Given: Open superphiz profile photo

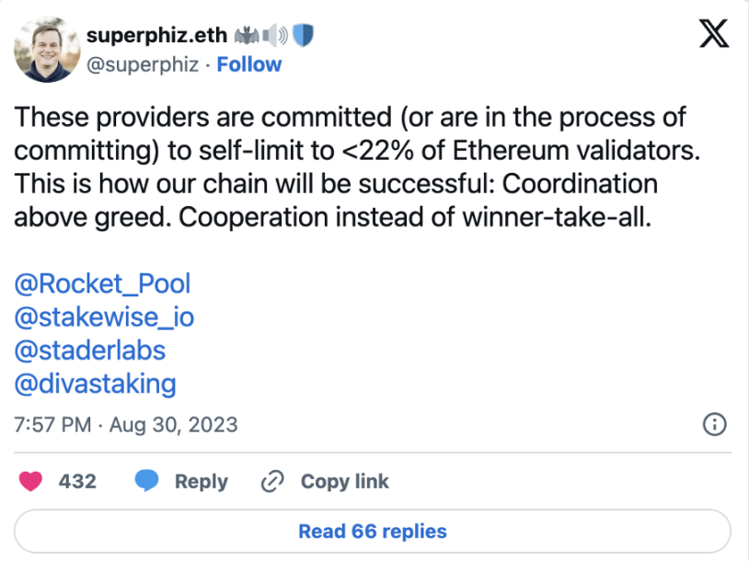Looking at the screenshot, I should click(x=44, y=50).
